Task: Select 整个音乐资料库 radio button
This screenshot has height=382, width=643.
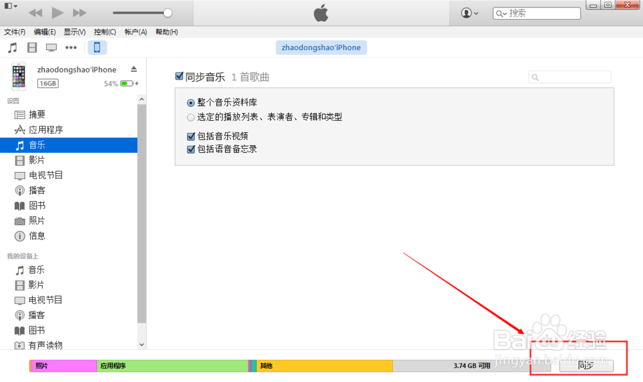Action: [x=191, y=103]
